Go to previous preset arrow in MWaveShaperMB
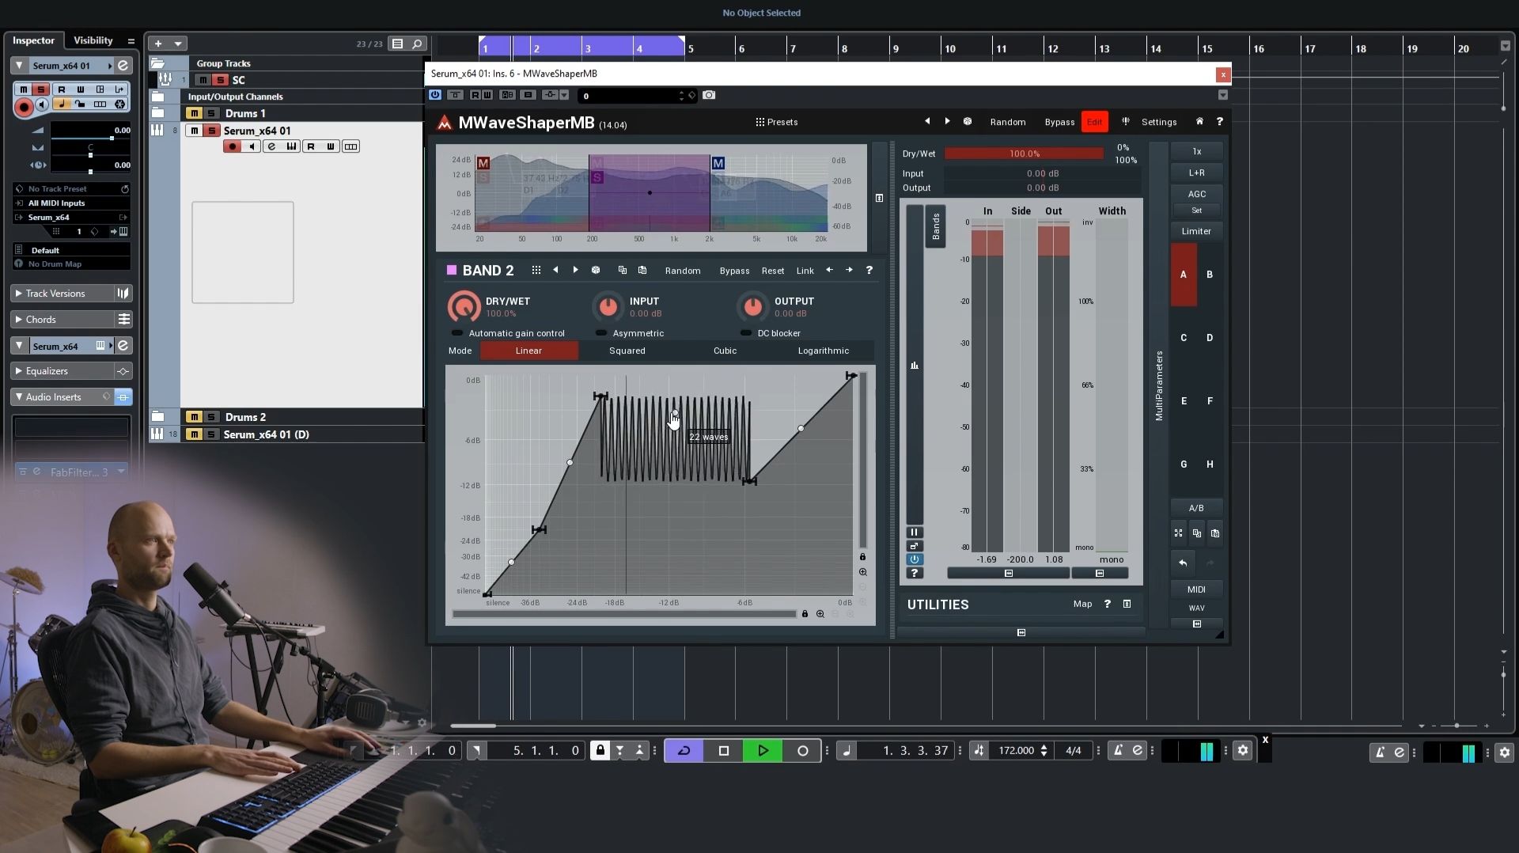1519x853 pixels. coord(927,122)
